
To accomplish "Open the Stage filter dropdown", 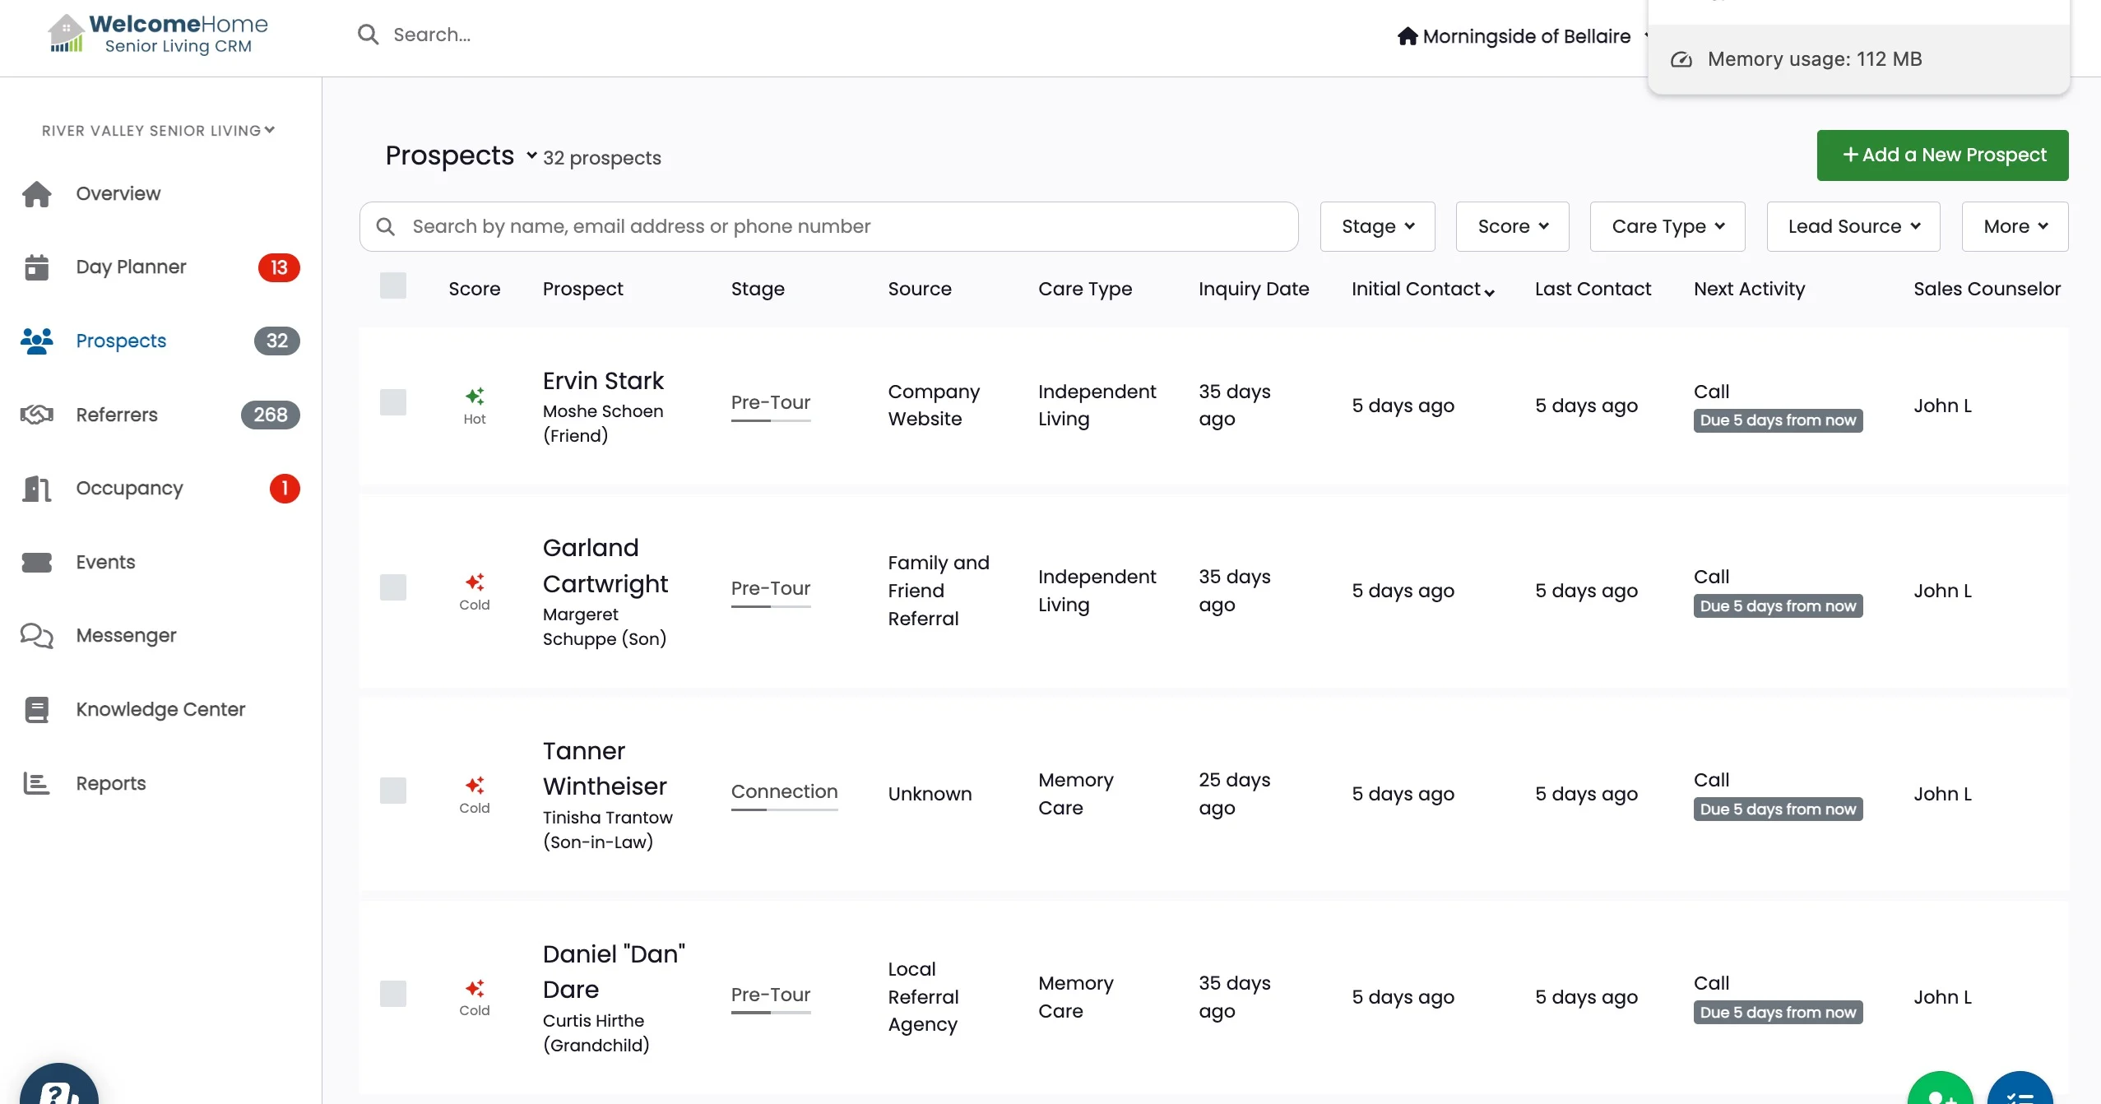I will point(1377,226).
